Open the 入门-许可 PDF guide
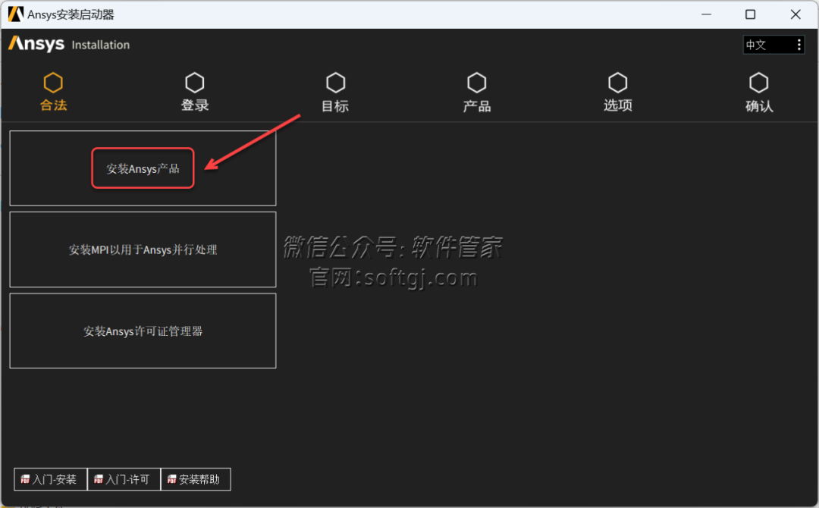The image size is (819, 508). (124, 479)
